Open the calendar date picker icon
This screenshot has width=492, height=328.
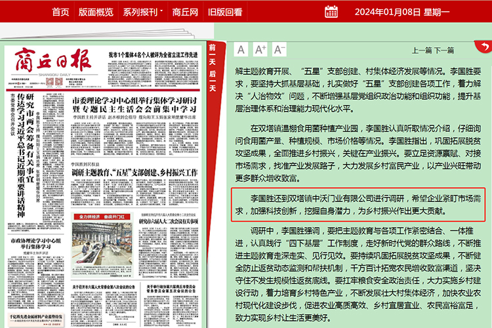coord(331,12)
